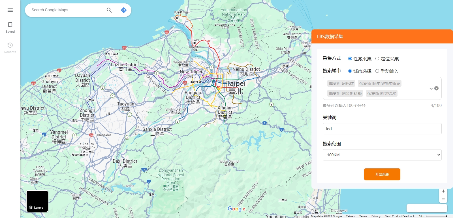
Task: Click the 俄罗斯 阿纳德尔 city tag
Action: point(382,93)
